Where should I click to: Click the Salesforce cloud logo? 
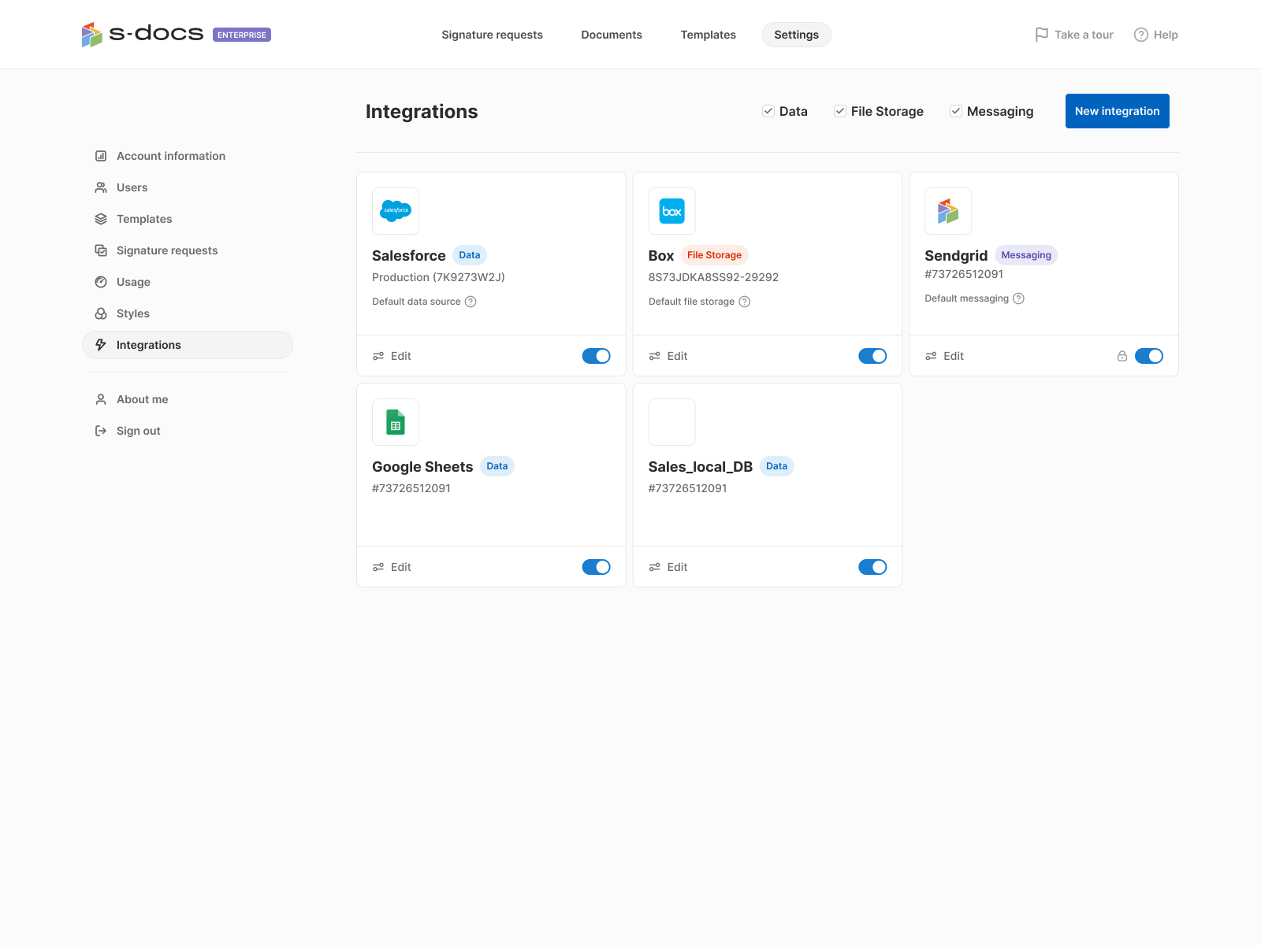coord(396,211)
